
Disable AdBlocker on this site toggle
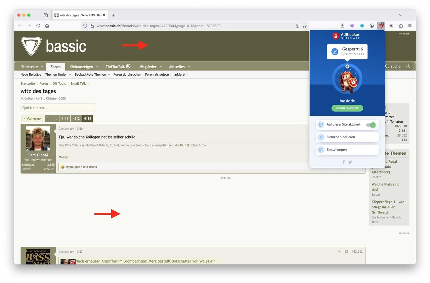pos(371,125)
